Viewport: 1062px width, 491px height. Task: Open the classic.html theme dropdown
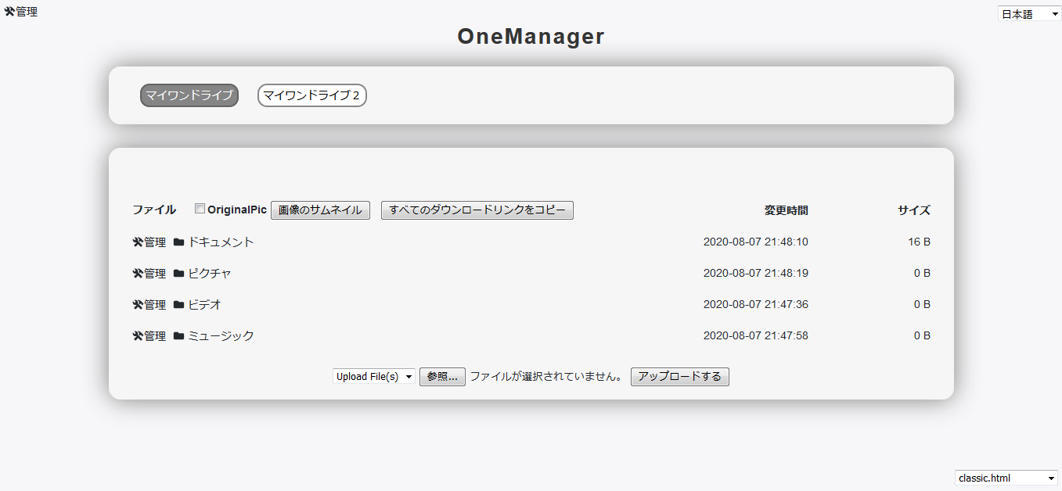(1006, 478)
